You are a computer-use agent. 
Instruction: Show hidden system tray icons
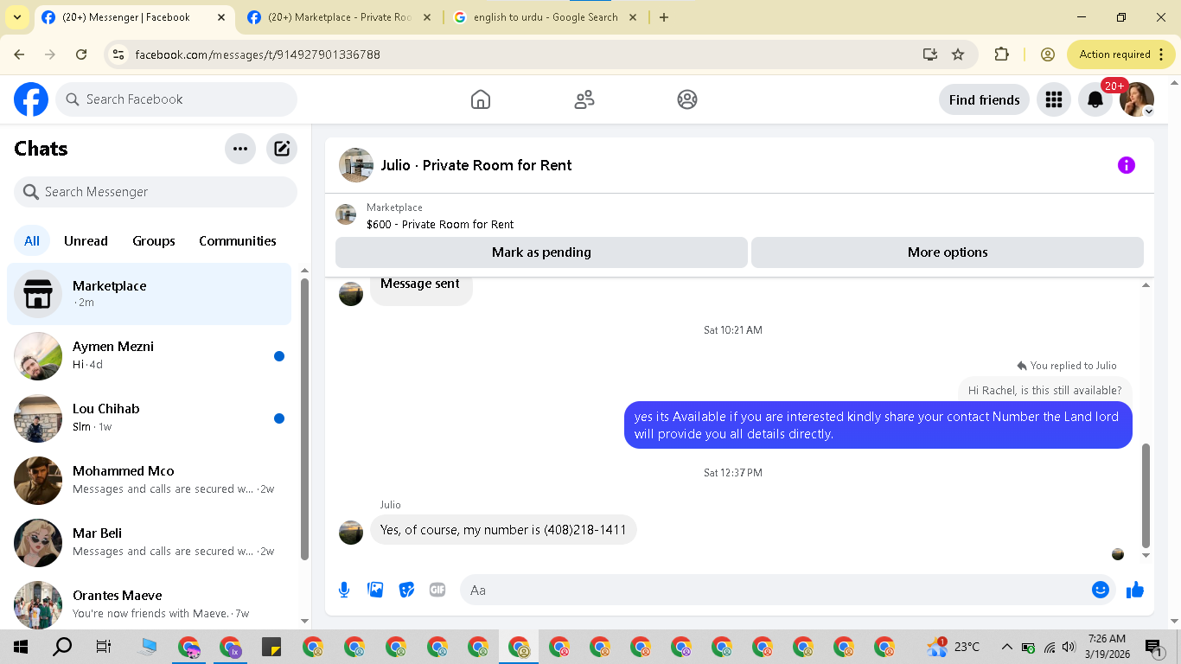pos(1006,647)
